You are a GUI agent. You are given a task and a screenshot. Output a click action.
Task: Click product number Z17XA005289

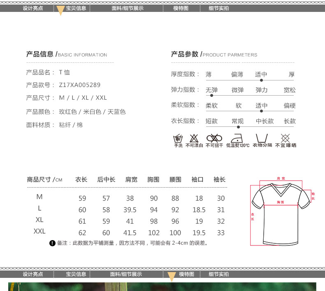[80, 85]
